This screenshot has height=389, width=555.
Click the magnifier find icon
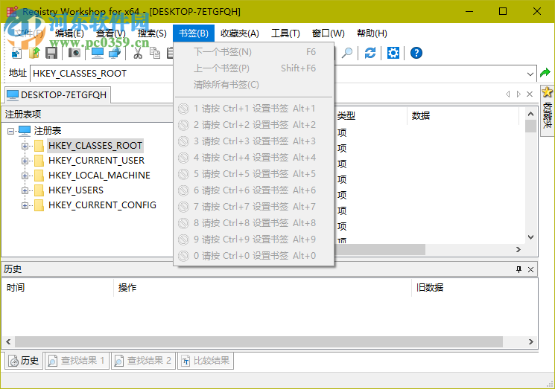click(x=347, y=53)
